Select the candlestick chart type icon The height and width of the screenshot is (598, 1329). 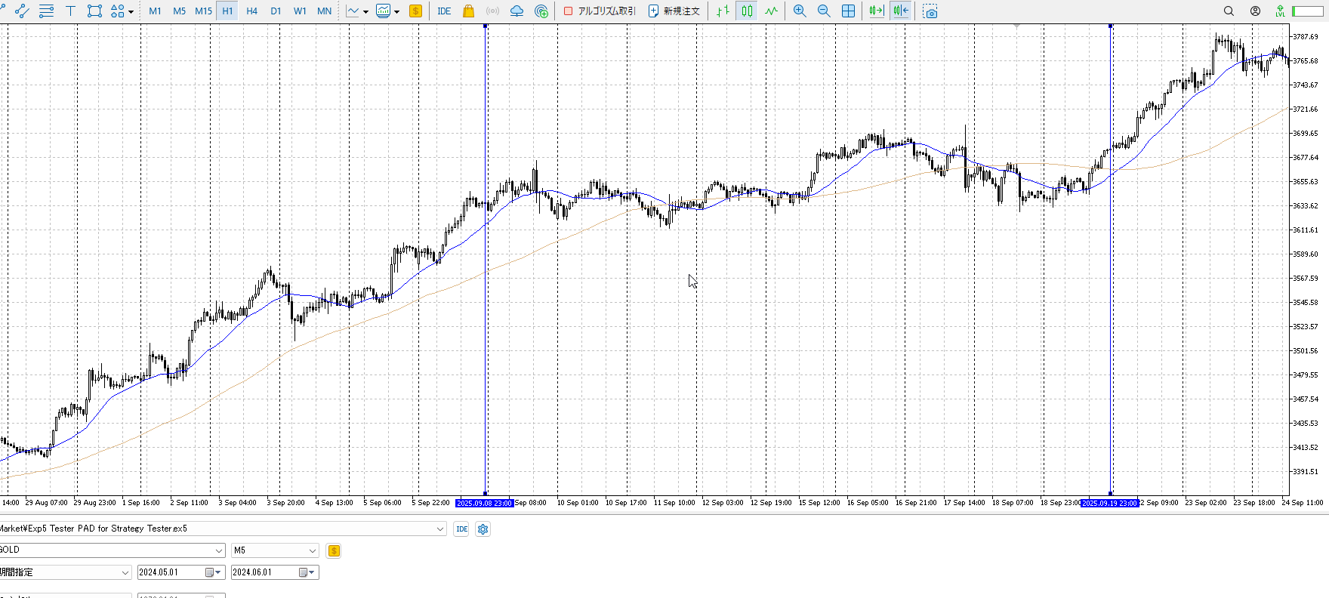pyautogui.click(x=747, y=11)
